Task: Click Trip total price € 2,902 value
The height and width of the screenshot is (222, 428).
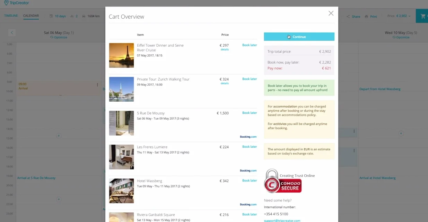Action: [x=325, y=52]
